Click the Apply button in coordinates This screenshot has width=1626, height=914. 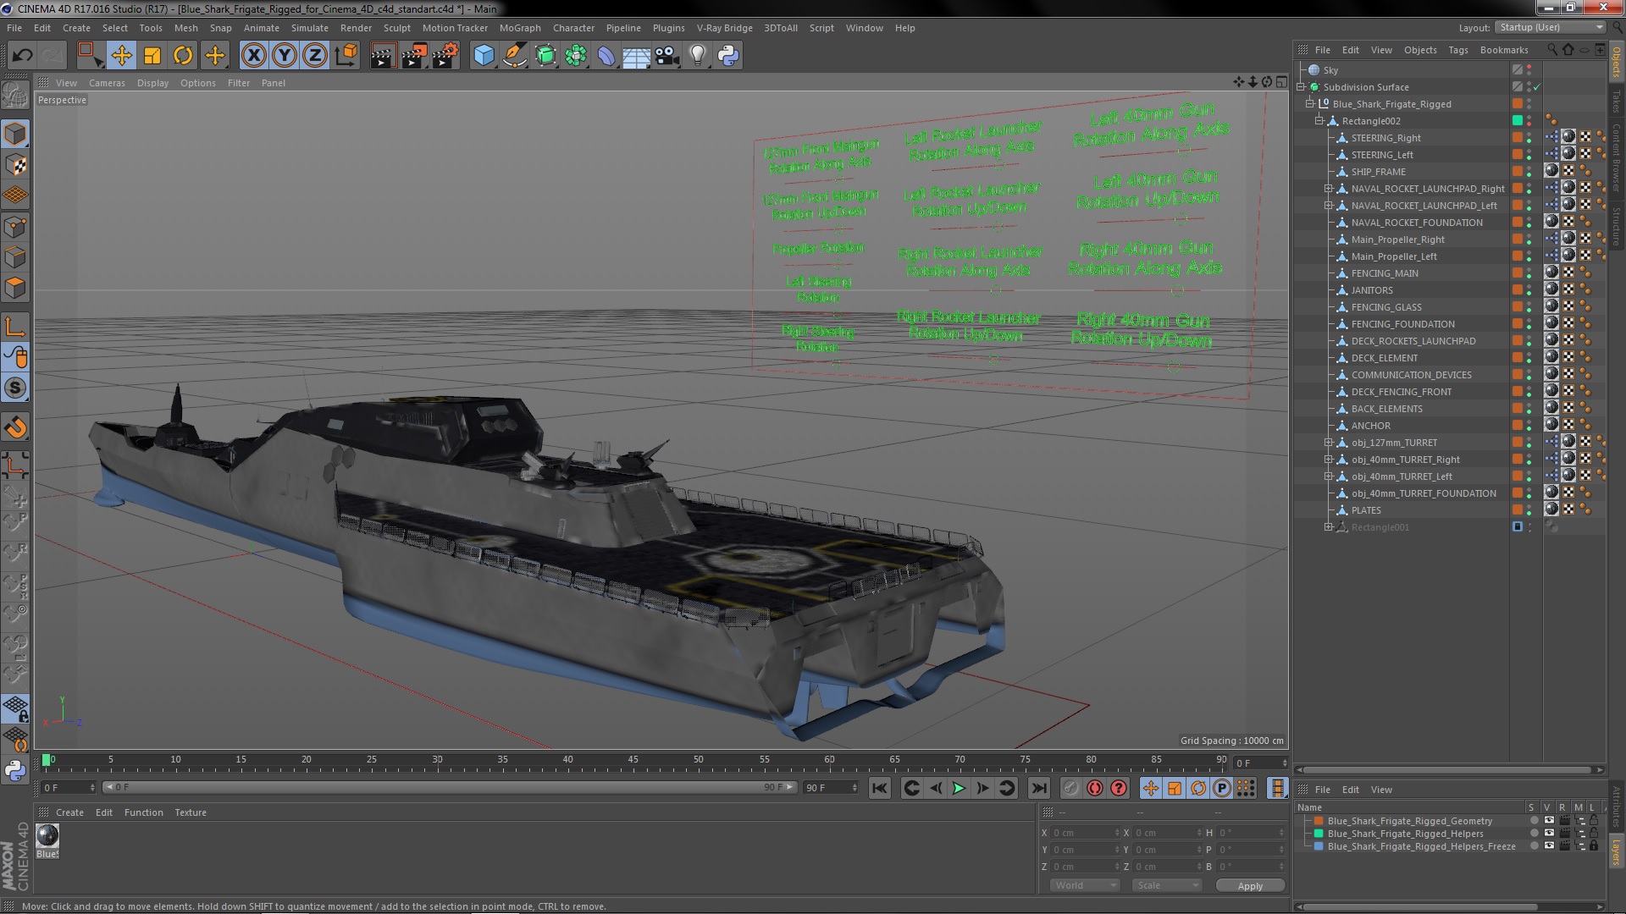click(x=1250, y=885)
